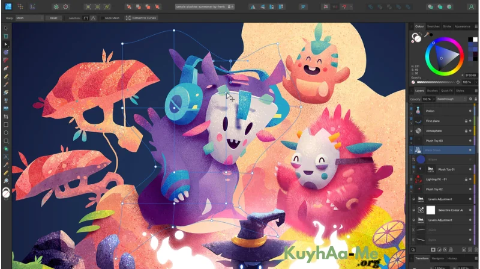Open the Warp mode Mesh dropdown
This screenshot has width=480, height=269.
(x=29, y=18)
